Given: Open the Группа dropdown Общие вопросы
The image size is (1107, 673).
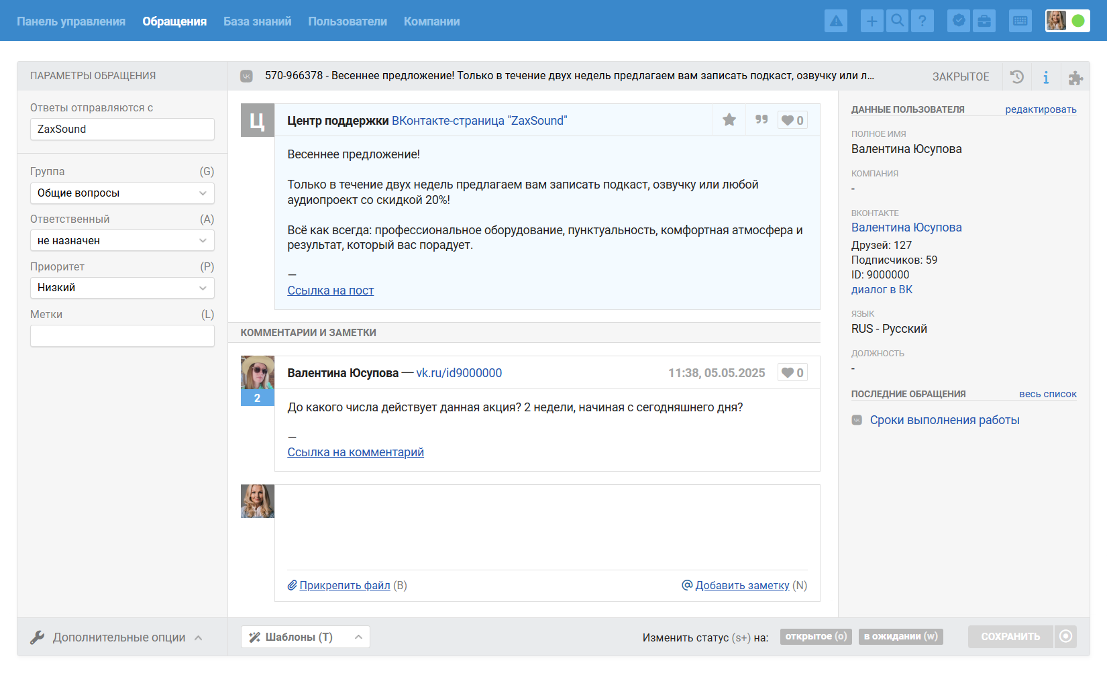Looking at the screenshot, I should coord(122,193).
